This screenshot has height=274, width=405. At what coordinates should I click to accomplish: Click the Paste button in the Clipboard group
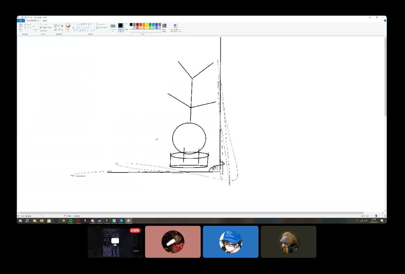click(21, 26)
